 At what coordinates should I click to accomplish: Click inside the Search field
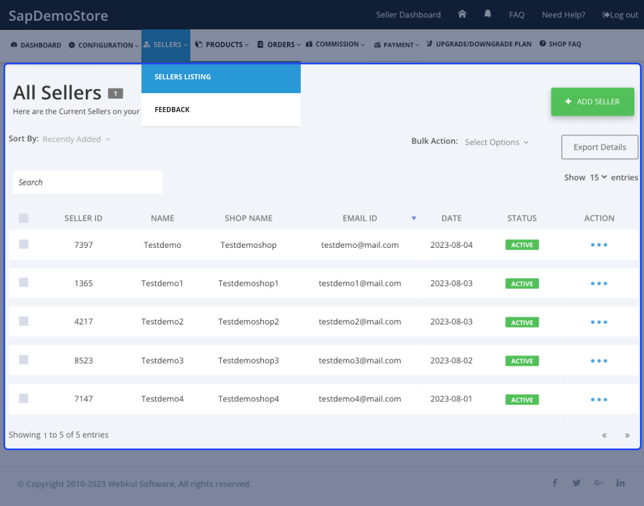pos(87,182)
